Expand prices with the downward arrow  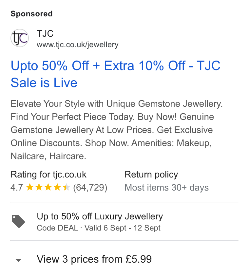(x=18, y=260)
